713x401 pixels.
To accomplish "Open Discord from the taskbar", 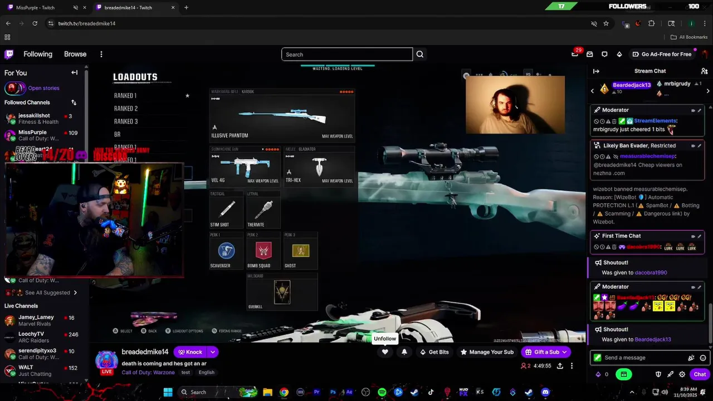I will [x=545, y=392].
